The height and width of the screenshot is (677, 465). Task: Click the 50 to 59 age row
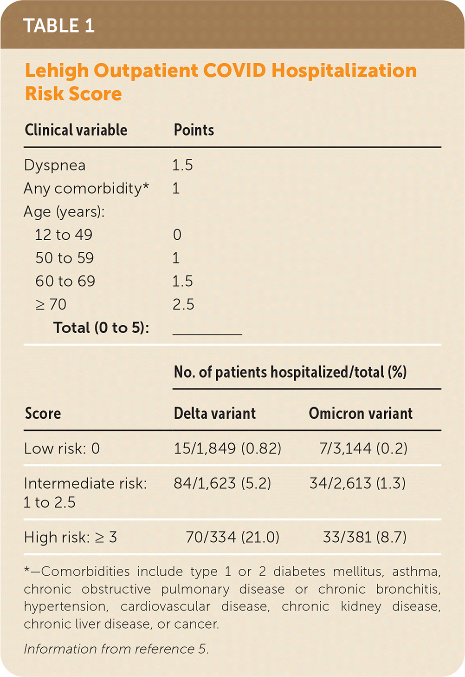(x=65, y=258)
